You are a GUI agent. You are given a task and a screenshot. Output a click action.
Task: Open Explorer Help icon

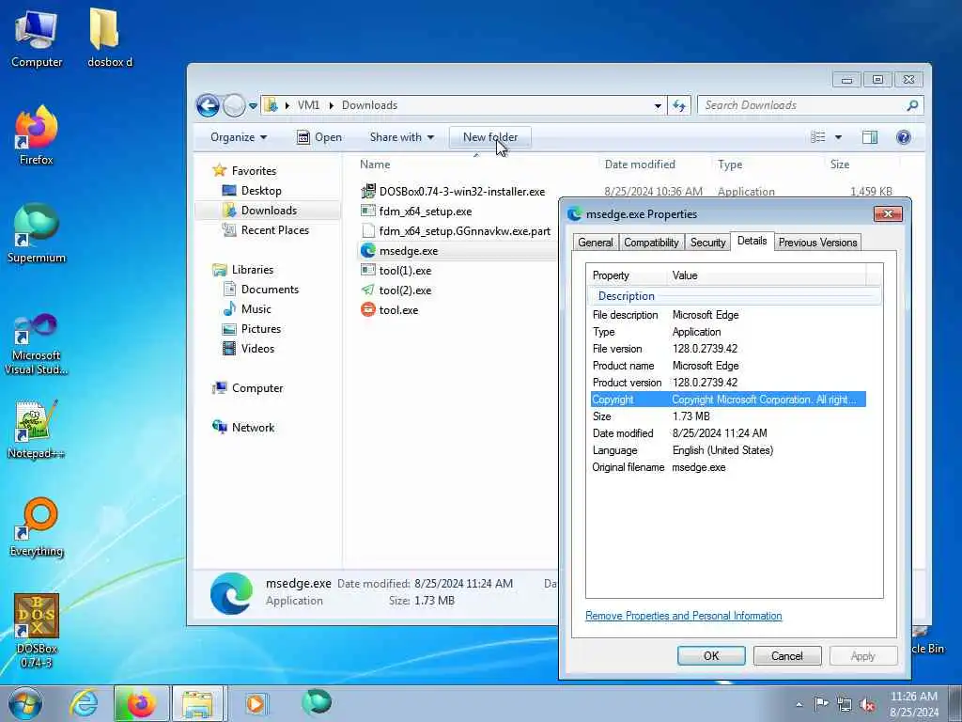(903, 137)
